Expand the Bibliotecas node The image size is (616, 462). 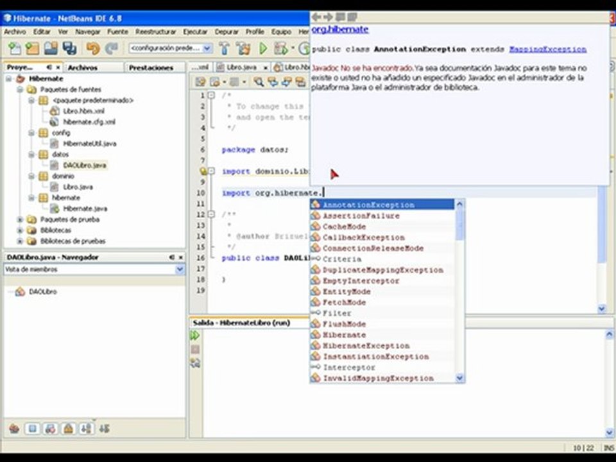(20, 230)
